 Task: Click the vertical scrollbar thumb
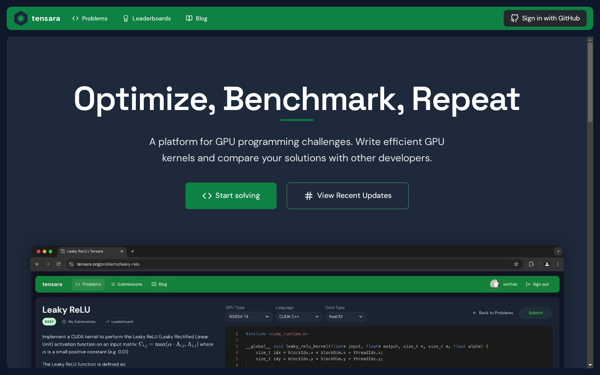(x=590, y=82)
